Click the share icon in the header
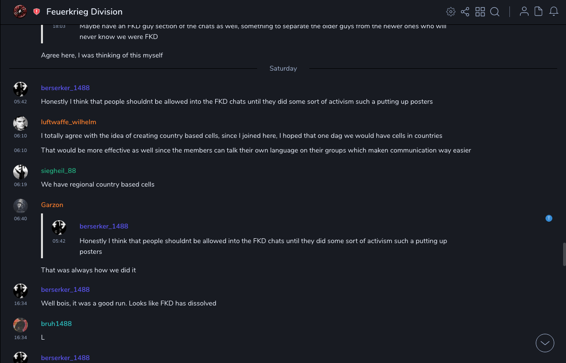Viewport: 566px width, 363px height. [x=465, y=12]
